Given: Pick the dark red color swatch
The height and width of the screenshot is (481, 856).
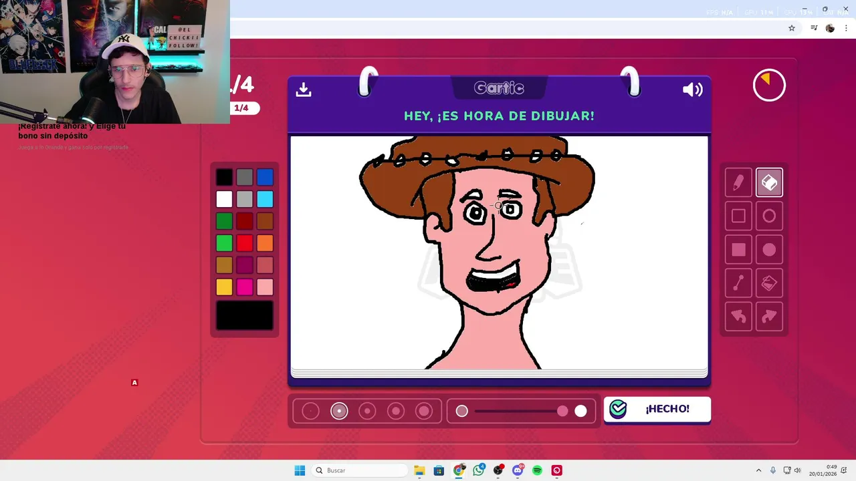Looking at the screenshot, I should (x=245, y=221).
